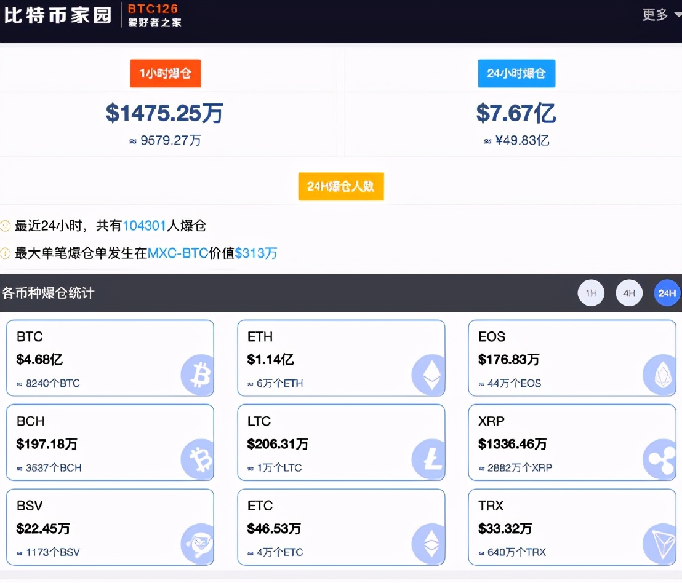Screen dimensions: 682x583
Task: Click the ≈ 4万个ETC amount
Action: tap(275, 553)
